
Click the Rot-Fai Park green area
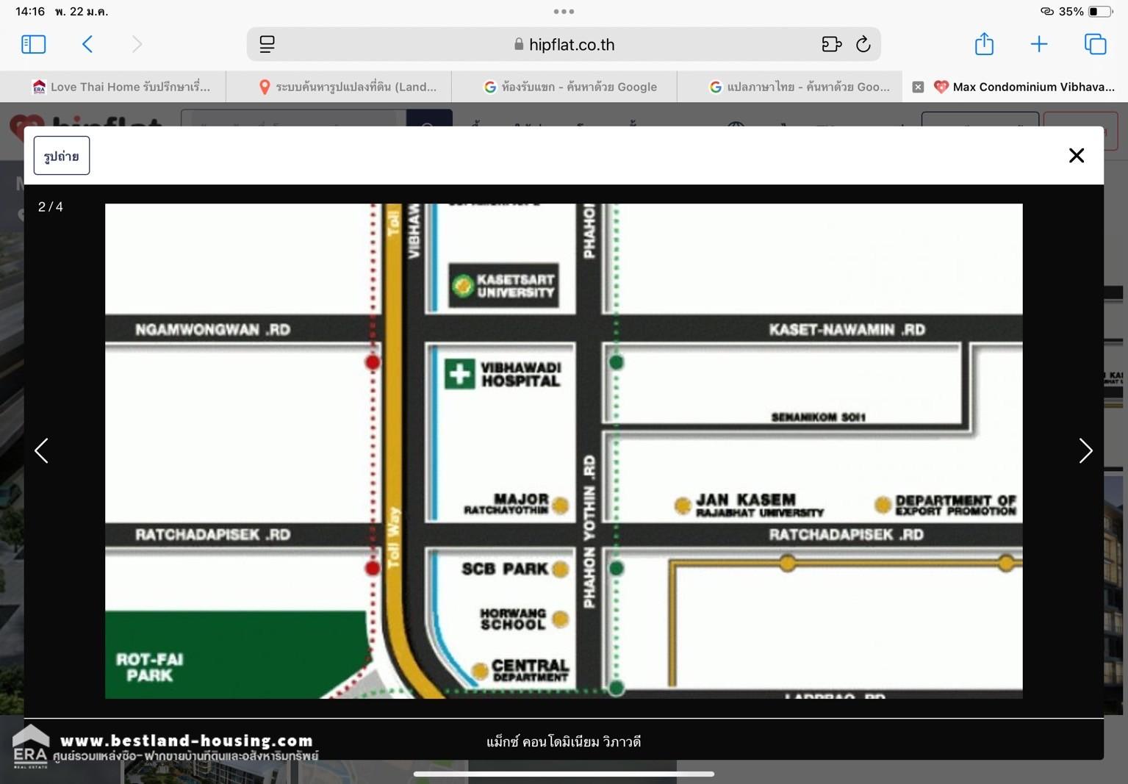(x=235, y=654)
